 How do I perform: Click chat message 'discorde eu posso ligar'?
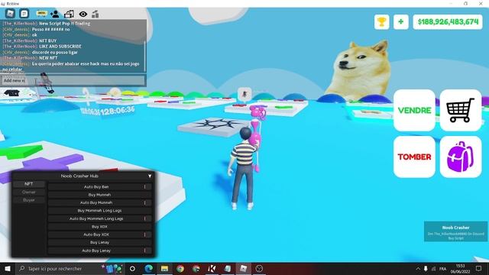click(x=54, y=52)
